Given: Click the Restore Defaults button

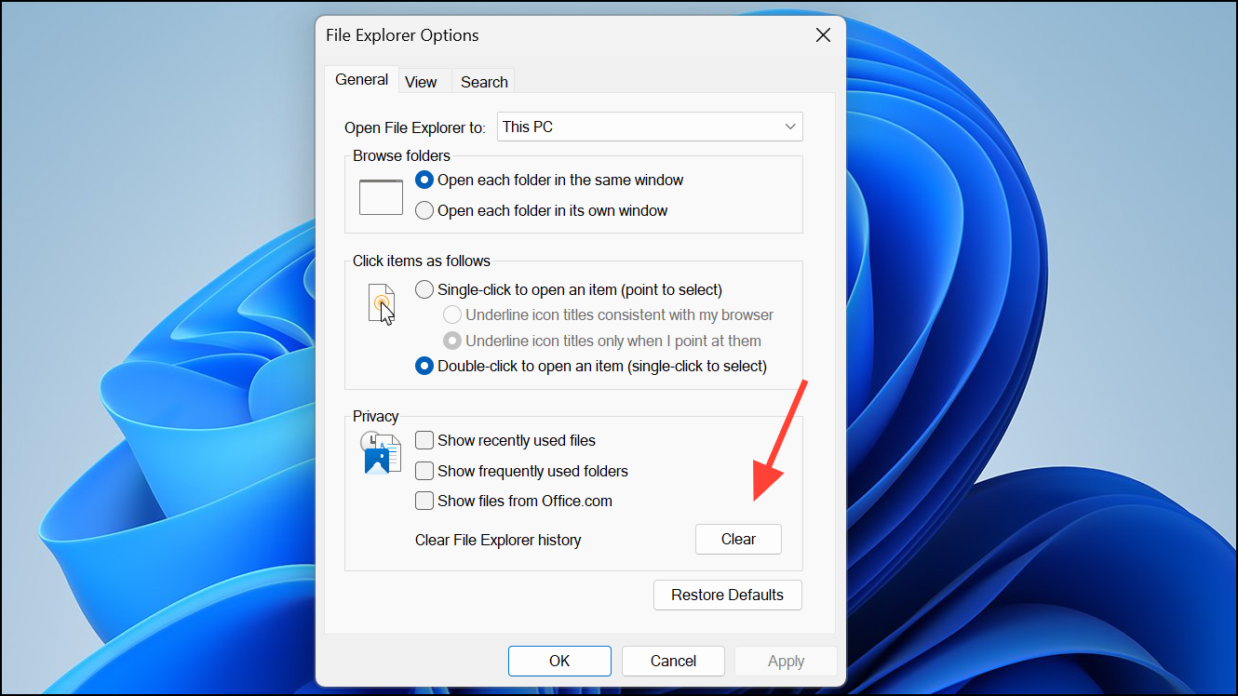Looking at the screenshot, I should (728, 595).
